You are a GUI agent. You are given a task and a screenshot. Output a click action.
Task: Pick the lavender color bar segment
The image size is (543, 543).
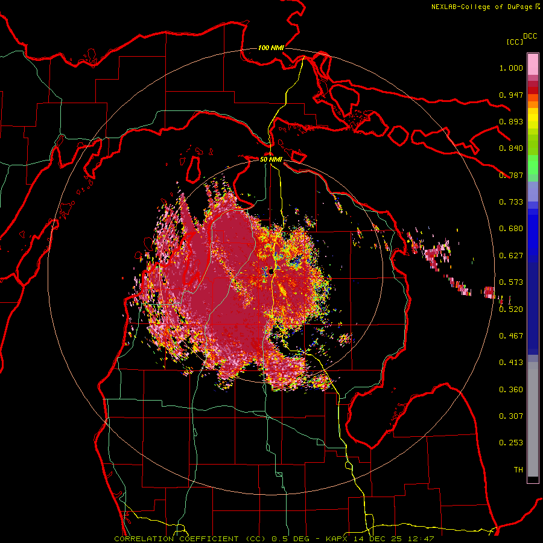point(533,191)
